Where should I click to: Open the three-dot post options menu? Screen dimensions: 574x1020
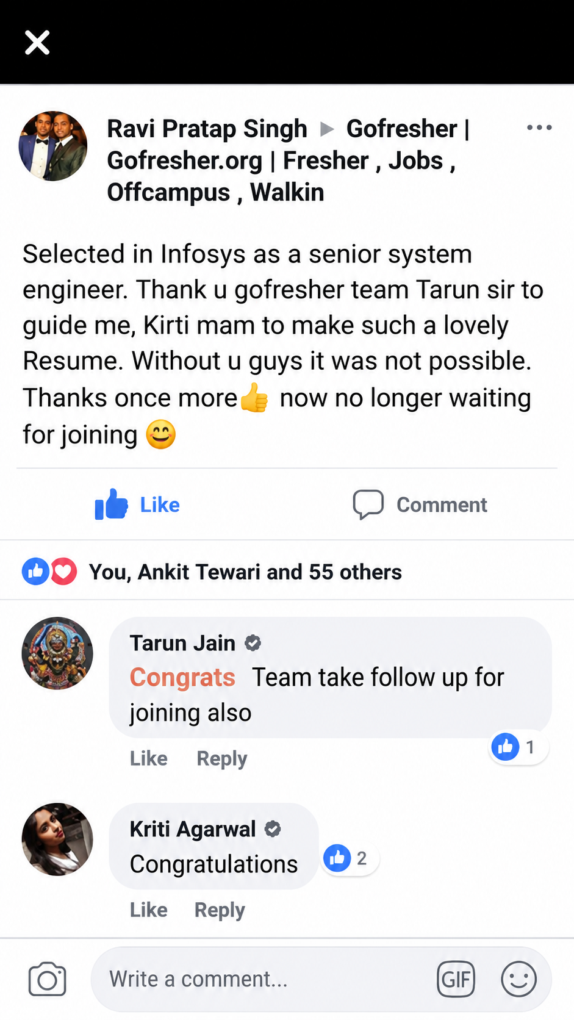pos(539,127)
